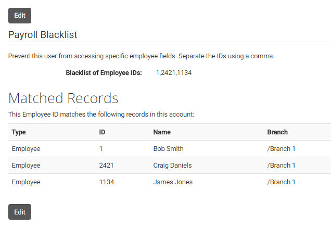Image resolution: width=331 pixels, height=228 pixels.
Task: Click ID 1 in Bob Smith's row
Action: tap(101, 149)
